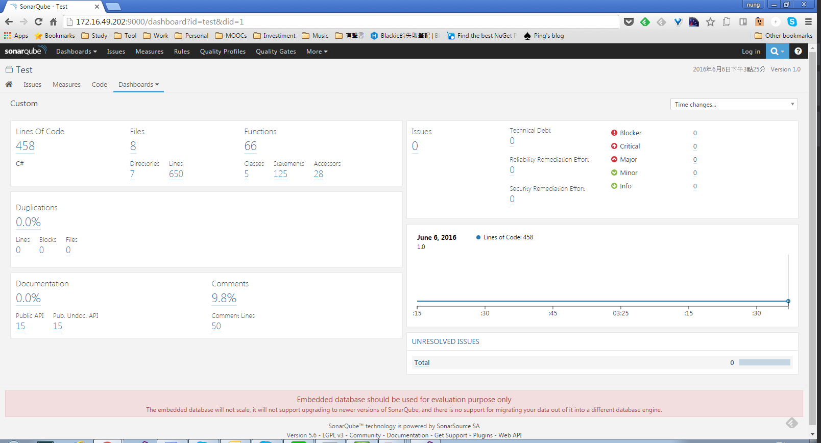
Task: Click the Critical severity icon
Action: coord(614,146)
